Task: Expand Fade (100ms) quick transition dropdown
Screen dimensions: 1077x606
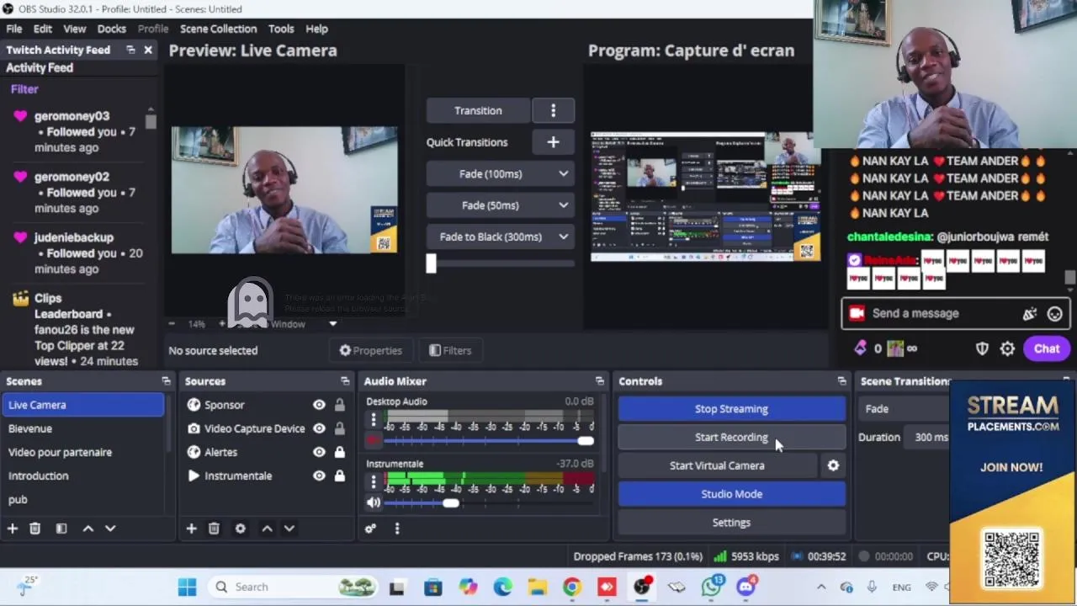Action: (x=563, y=174)
